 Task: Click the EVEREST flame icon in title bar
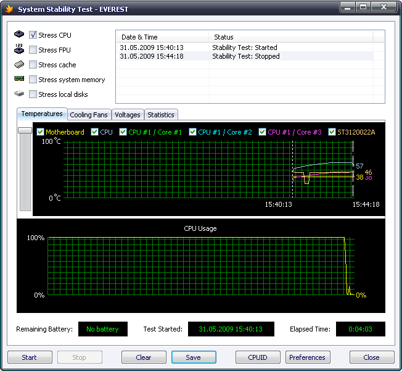9,9
